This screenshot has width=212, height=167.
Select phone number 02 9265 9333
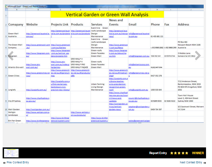[x=156, y=101]
